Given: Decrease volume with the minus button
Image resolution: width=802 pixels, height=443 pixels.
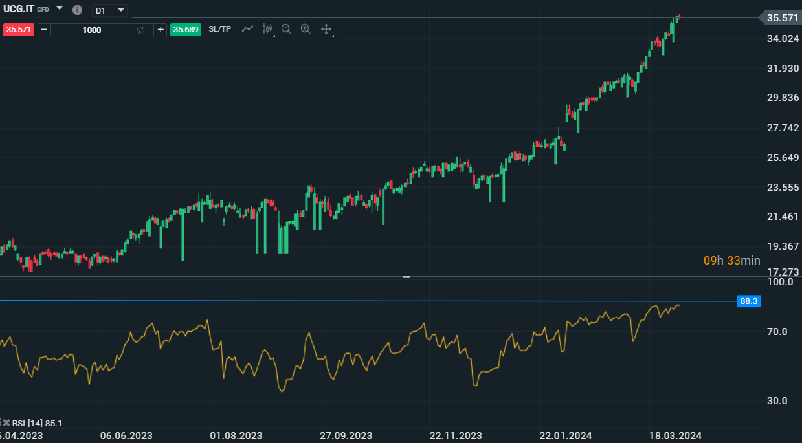Looking at the screenshot, I should pos(44,30).
